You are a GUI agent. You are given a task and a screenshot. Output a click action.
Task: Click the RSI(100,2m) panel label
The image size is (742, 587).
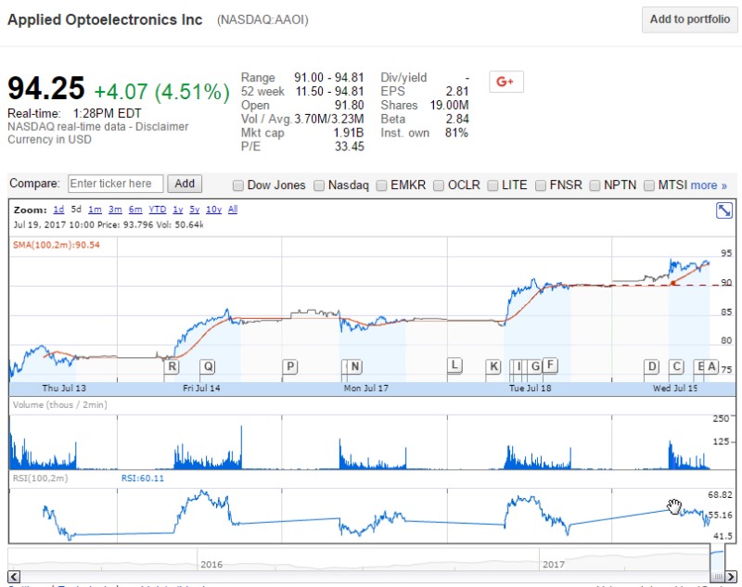[x=40, y=479]
